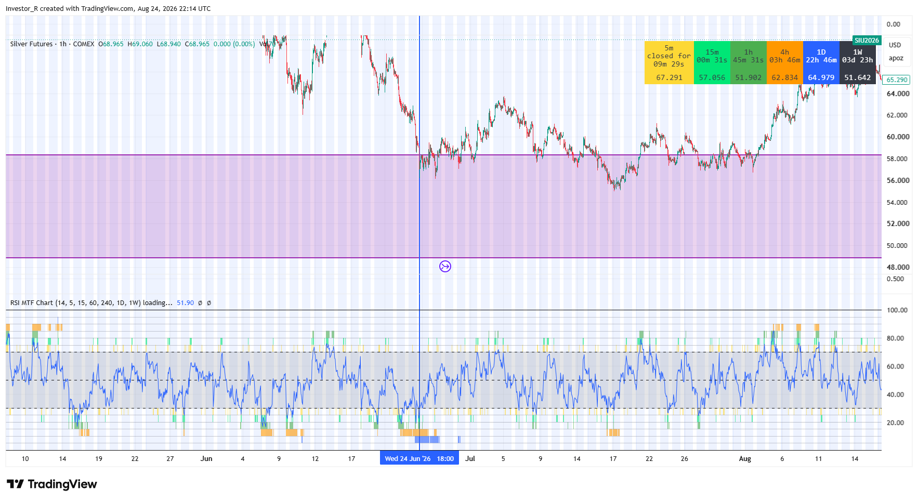The width and height of the screenshot is (918, 501).
Task: Select the 1W dark timeframe cell
Action: click(858, 62)
